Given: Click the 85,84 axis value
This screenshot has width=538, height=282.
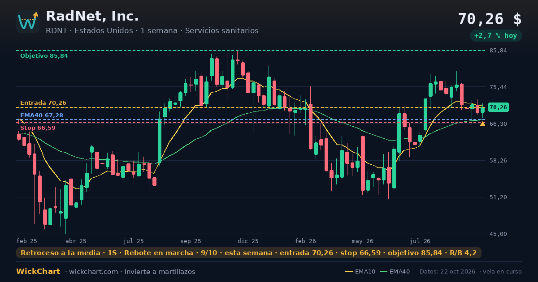Looking at the screenshot, I should point(498,51).
